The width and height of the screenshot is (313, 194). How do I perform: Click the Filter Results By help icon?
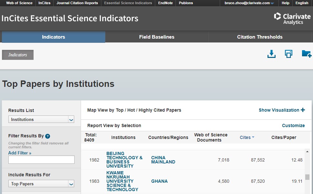(47, 136)
